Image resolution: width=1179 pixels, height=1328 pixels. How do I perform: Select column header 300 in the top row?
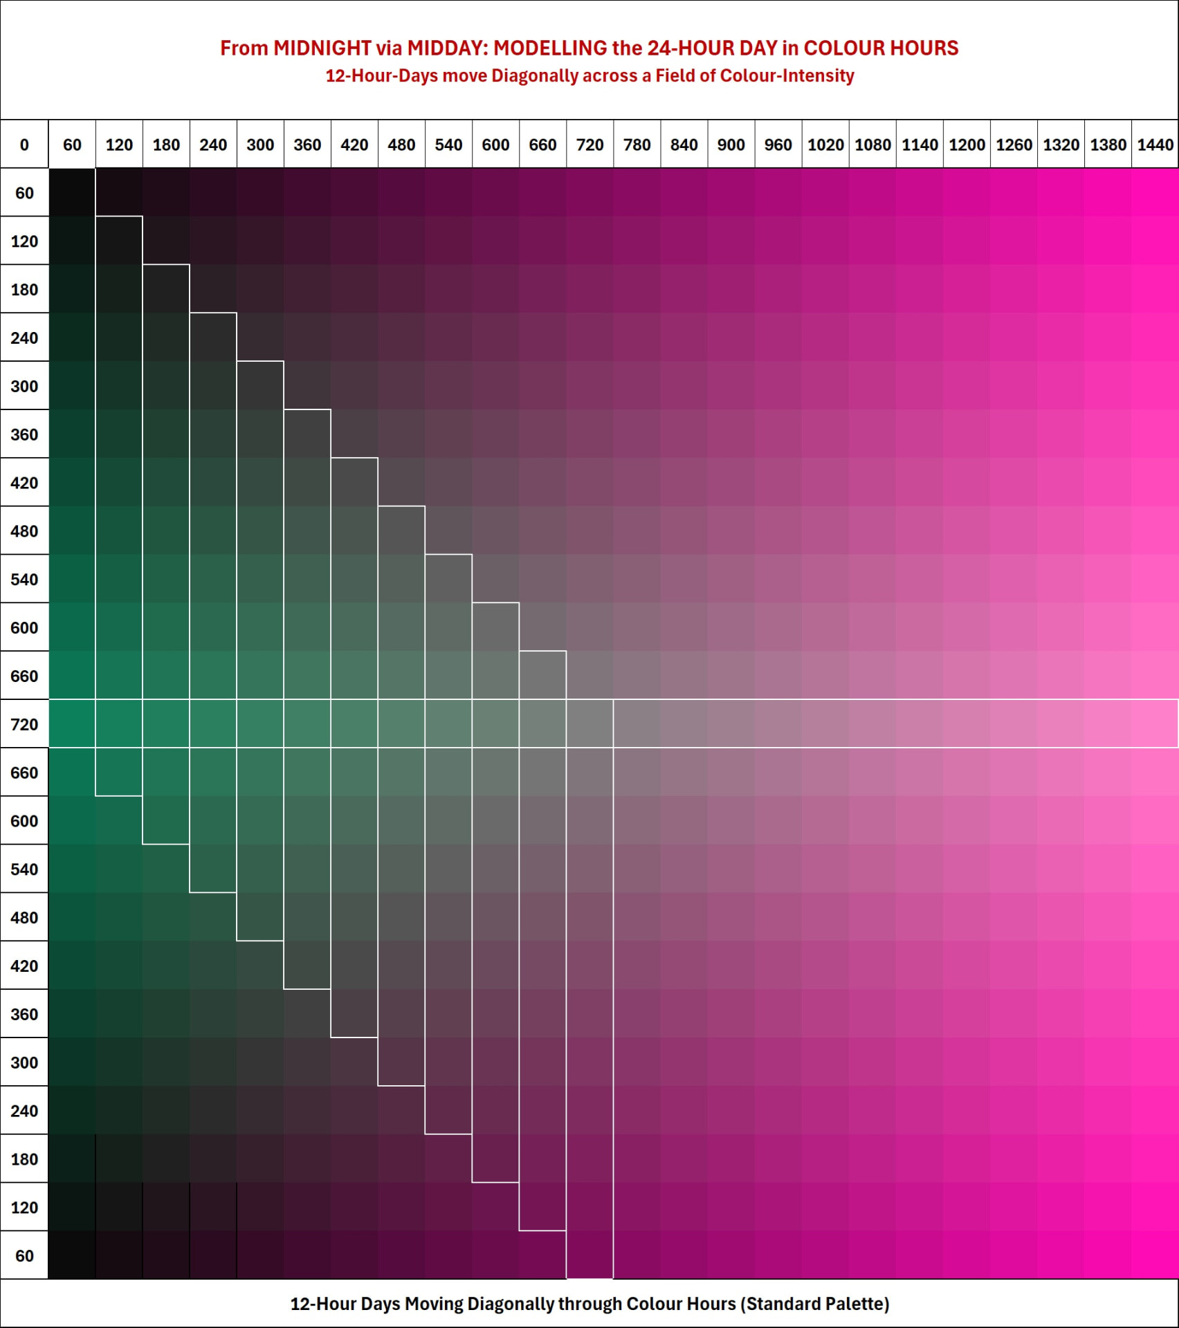point(260,145)
